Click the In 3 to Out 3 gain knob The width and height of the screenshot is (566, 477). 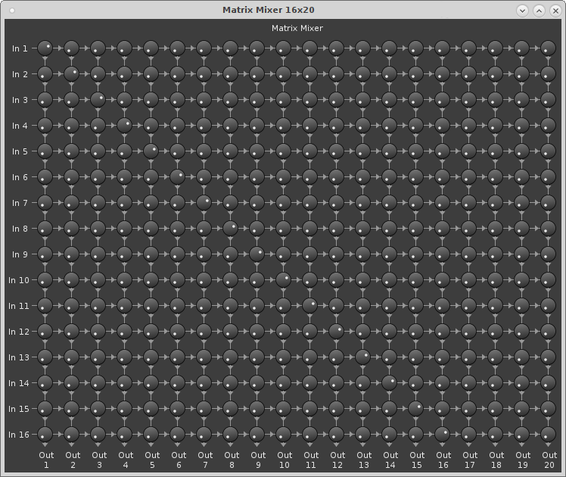click(98, 100)
